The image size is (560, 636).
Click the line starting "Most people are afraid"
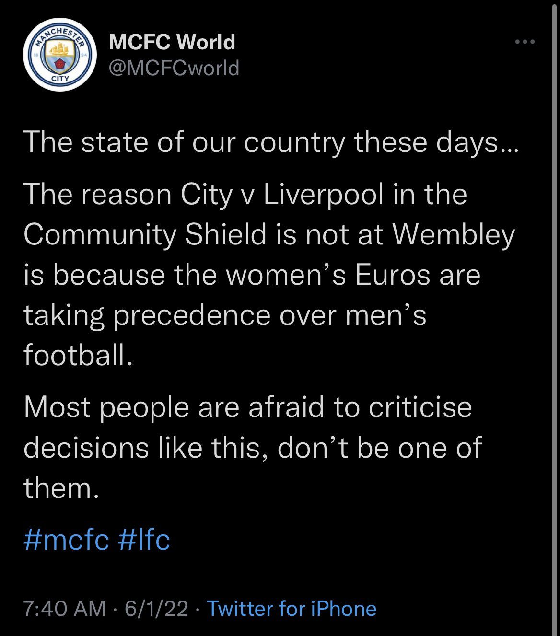click(247, 407)
